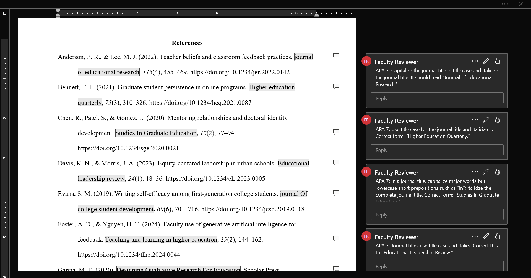
Task: Like the Educational Leadership Review comment
Action: [498, 236]
